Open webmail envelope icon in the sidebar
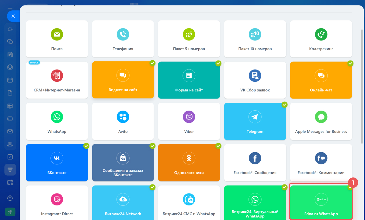The image size is (365, 220). (10, 131)
